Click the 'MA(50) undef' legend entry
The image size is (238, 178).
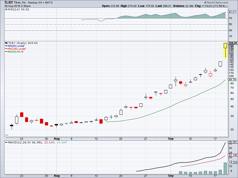click(x=16, y=46)
